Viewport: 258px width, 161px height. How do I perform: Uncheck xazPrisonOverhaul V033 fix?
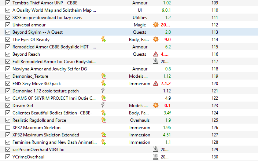pos(8,150)
